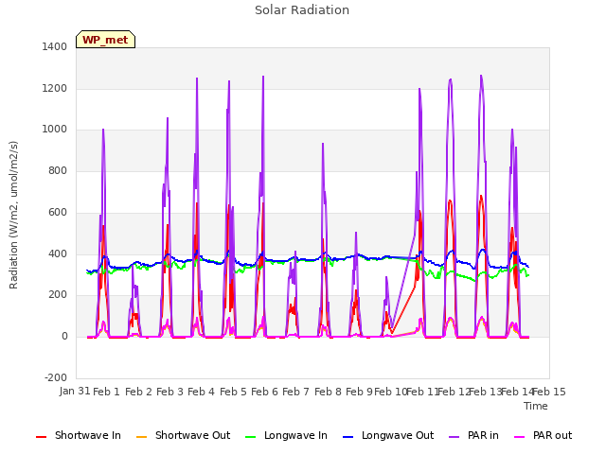Click the Solar Radiation chart title
The height and width of the screenshot is (454, 606).
[x=302, y=10]
